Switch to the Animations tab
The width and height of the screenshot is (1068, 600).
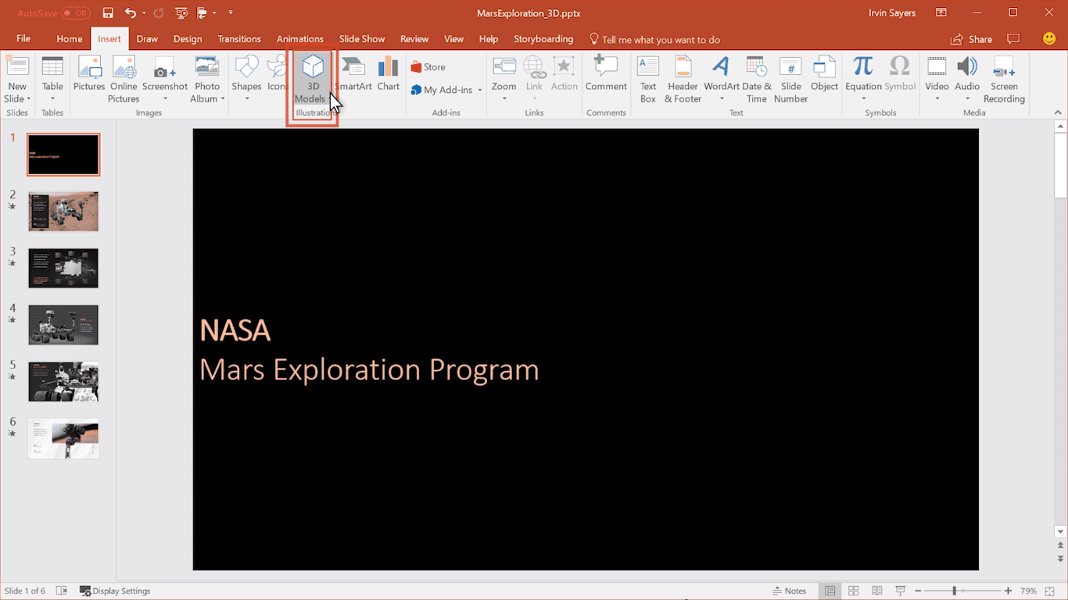[x=299, y=39]
